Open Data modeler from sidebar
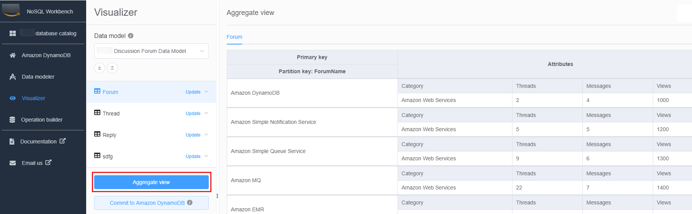 38,77
